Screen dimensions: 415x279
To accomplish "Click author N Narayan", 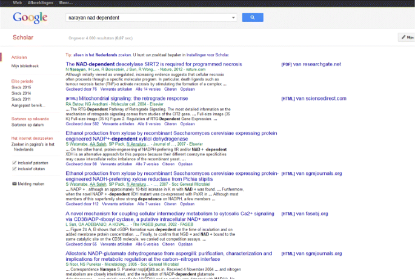I will pyautogui.click(x=76, y=69).
